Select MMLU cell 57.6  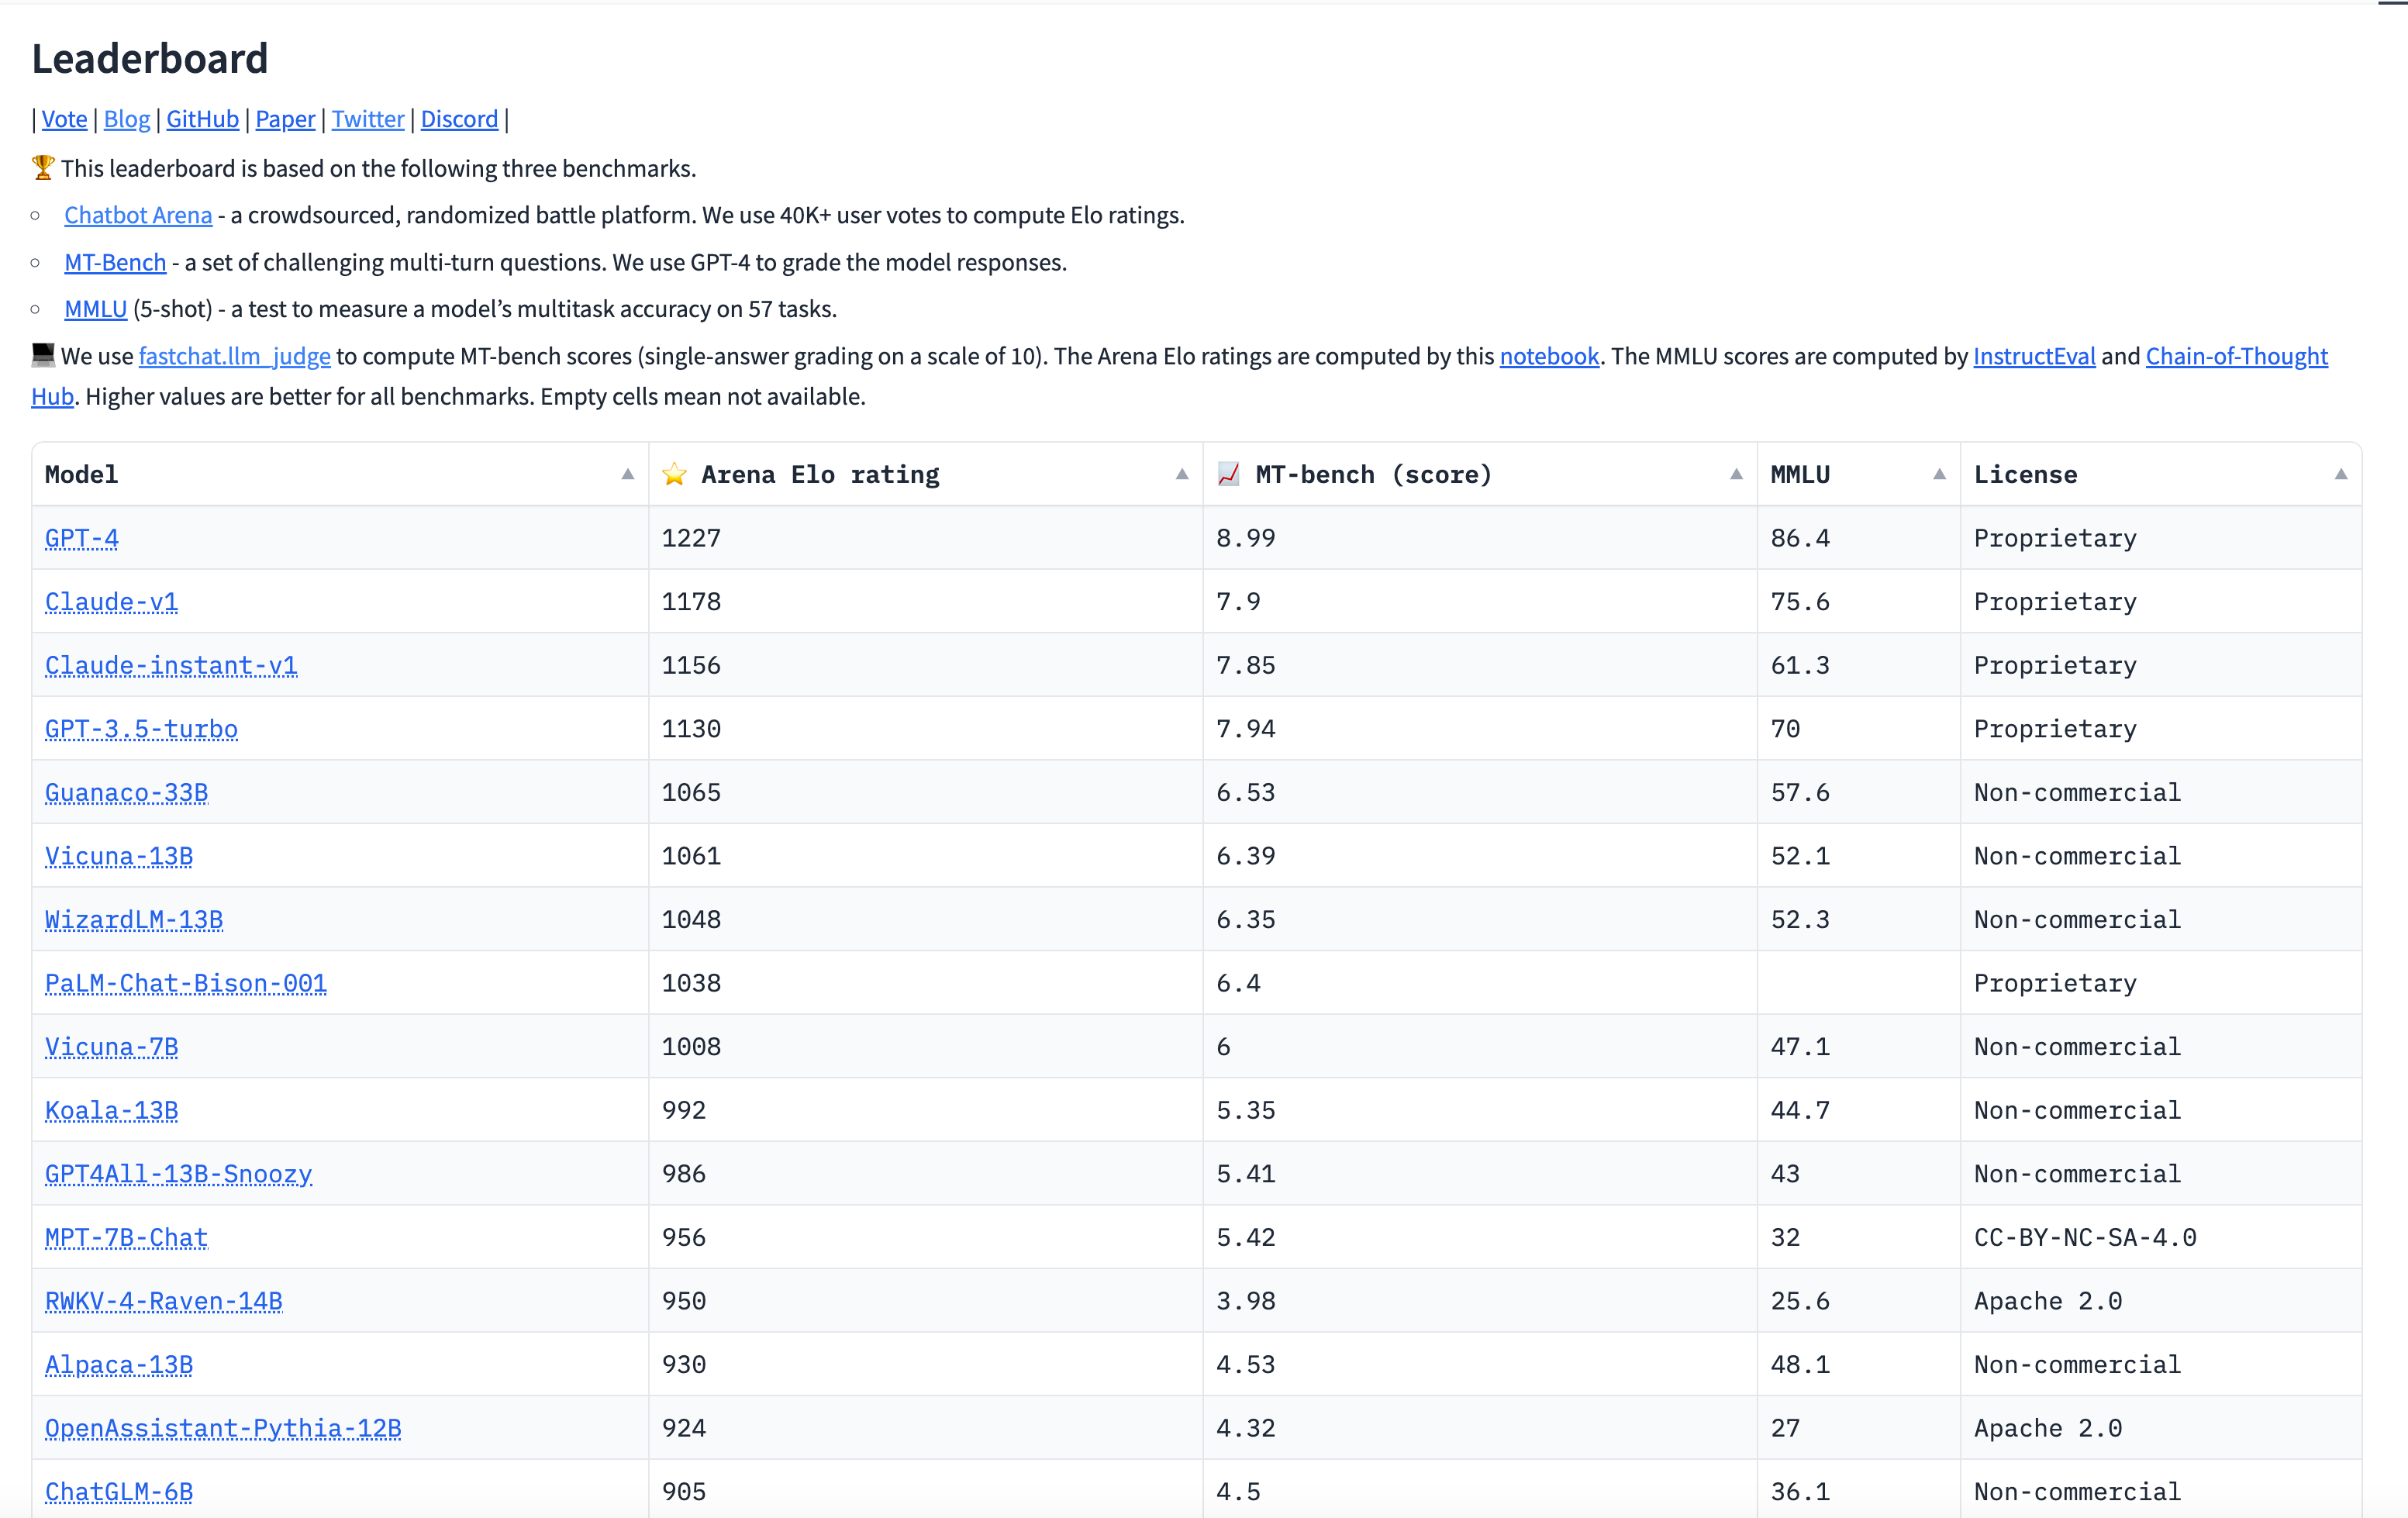[1859, 793]
